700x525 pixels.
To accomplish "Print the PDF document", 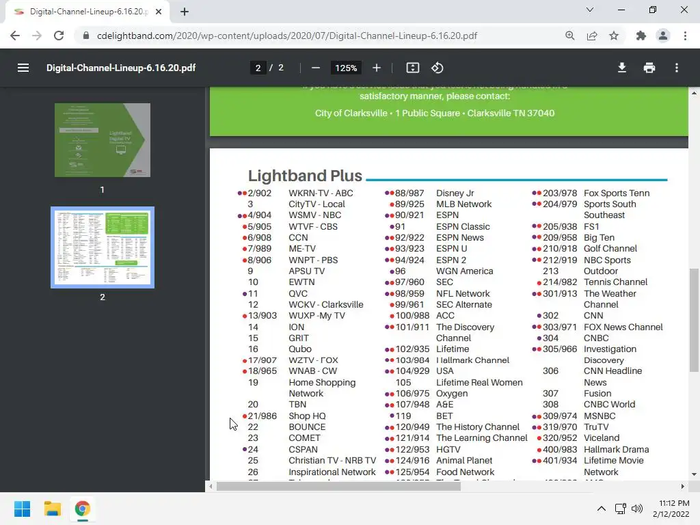I will [649, 68].
